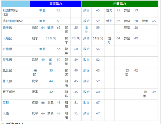161x124 pixels.
Task: Click 政治 link in 革新 row
Action: [86, 102]
